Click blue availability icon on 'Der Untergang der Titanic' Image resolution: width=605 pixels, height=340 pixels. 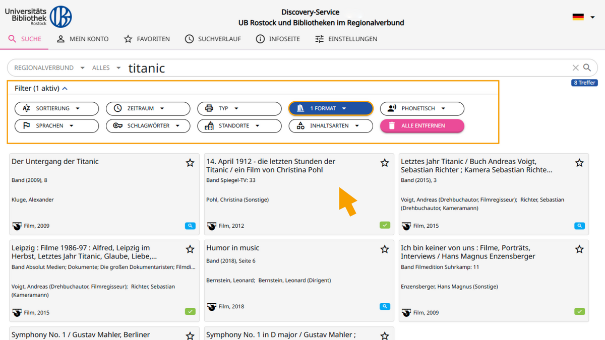coord(190,226)
